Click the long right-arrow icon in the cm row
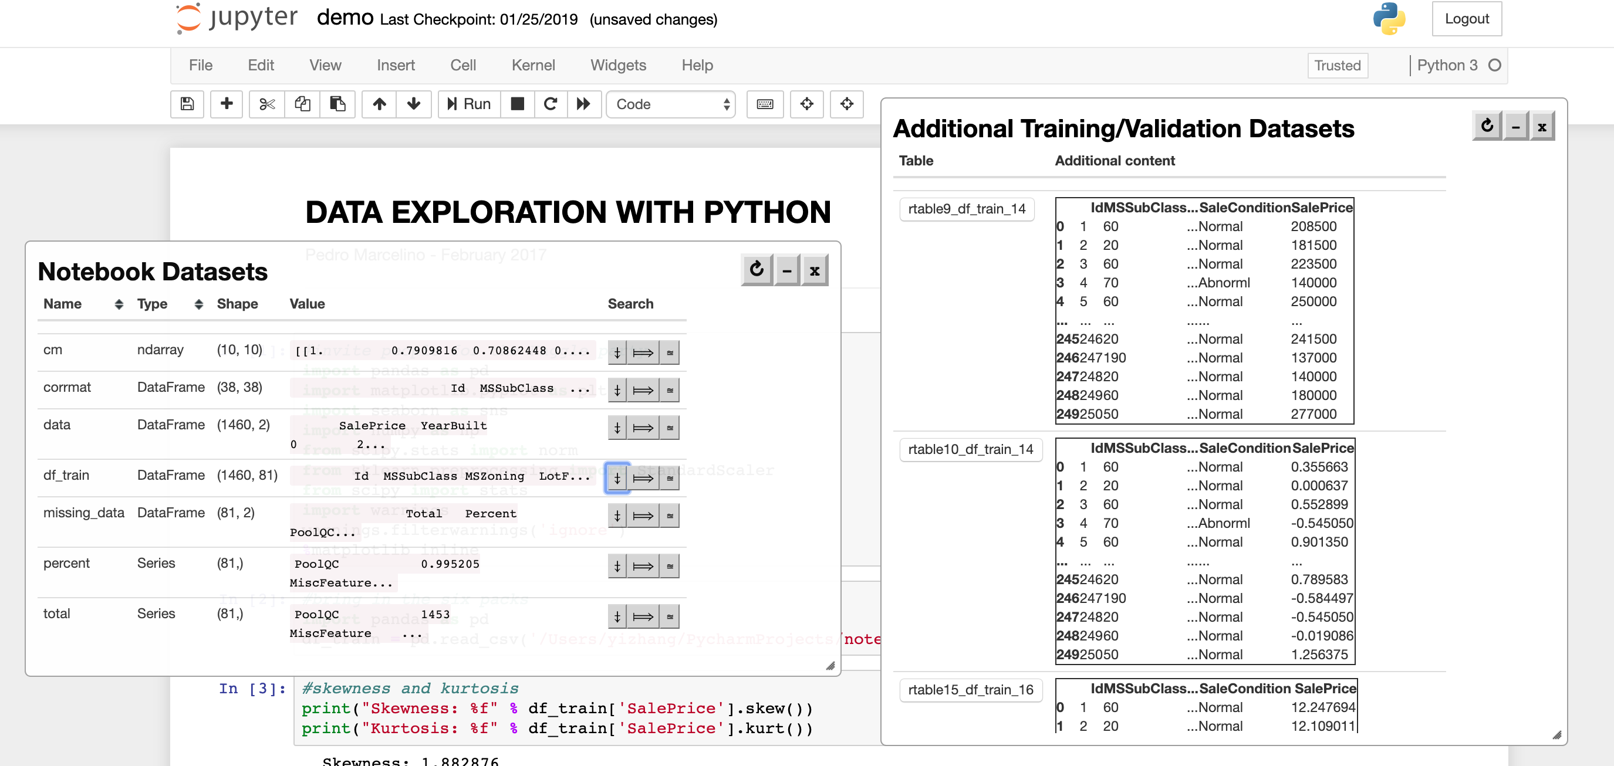Screen dimensions: 1614x766 pos(643,353)
